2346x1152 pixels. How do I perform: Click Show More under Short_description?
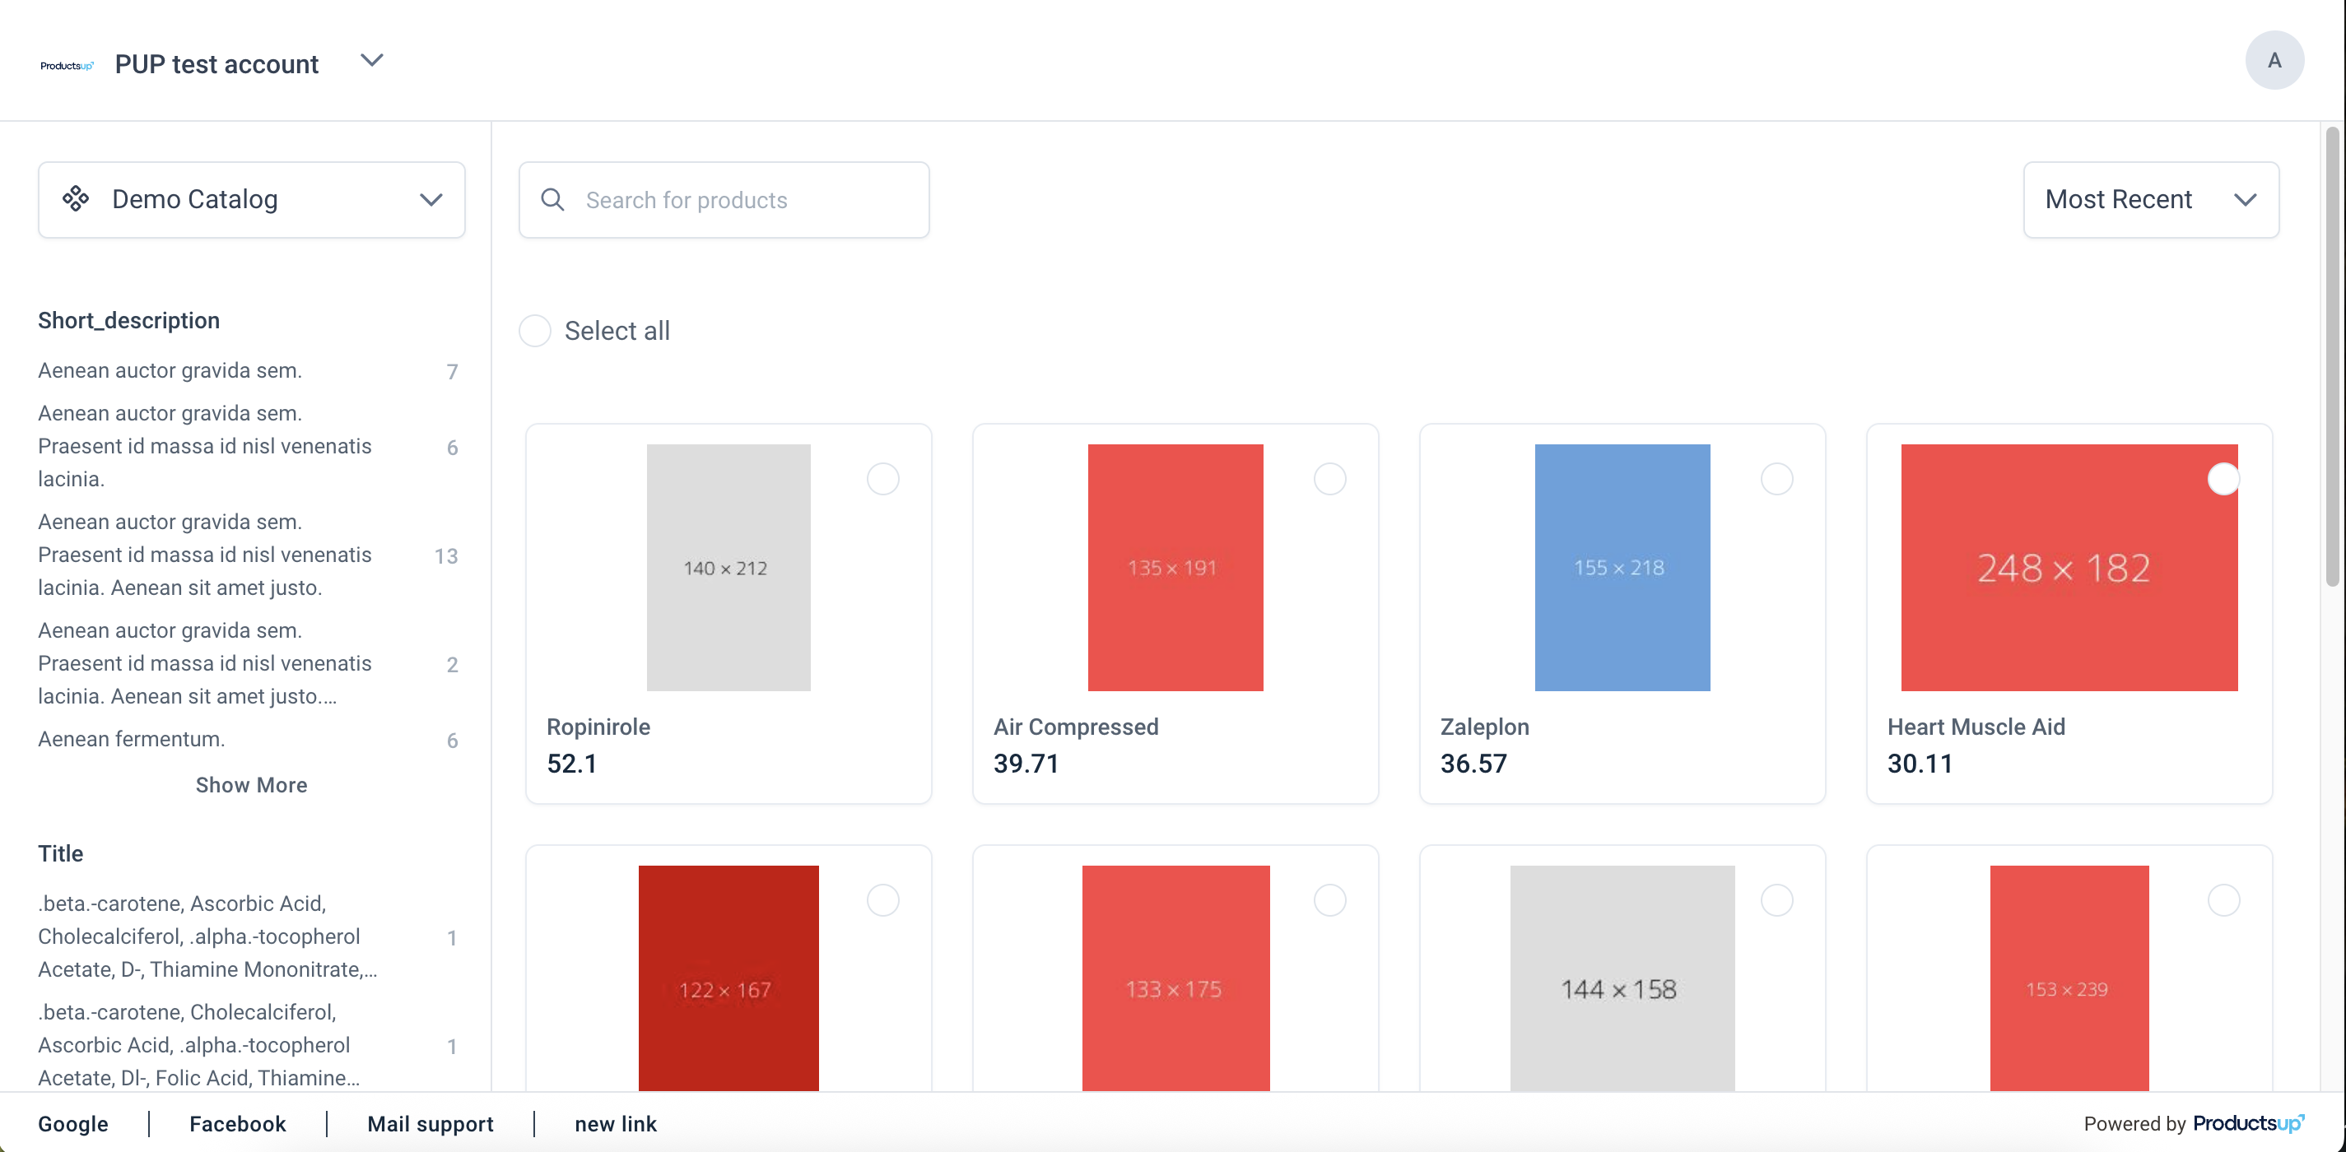click(x=251, y=784)
